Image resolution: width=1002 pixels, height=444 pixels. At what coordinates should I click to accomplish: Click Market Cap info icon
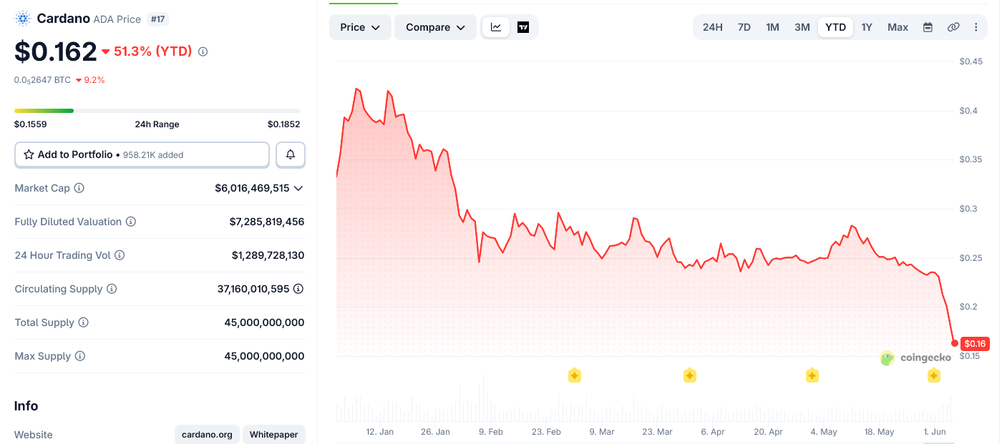[79, 188]
